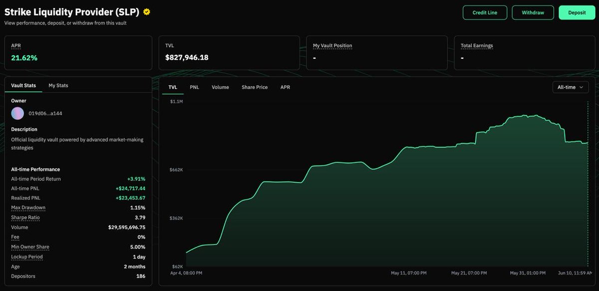Select the PNL chart tab
Screen dimensions: 599x291
point(194,87)
